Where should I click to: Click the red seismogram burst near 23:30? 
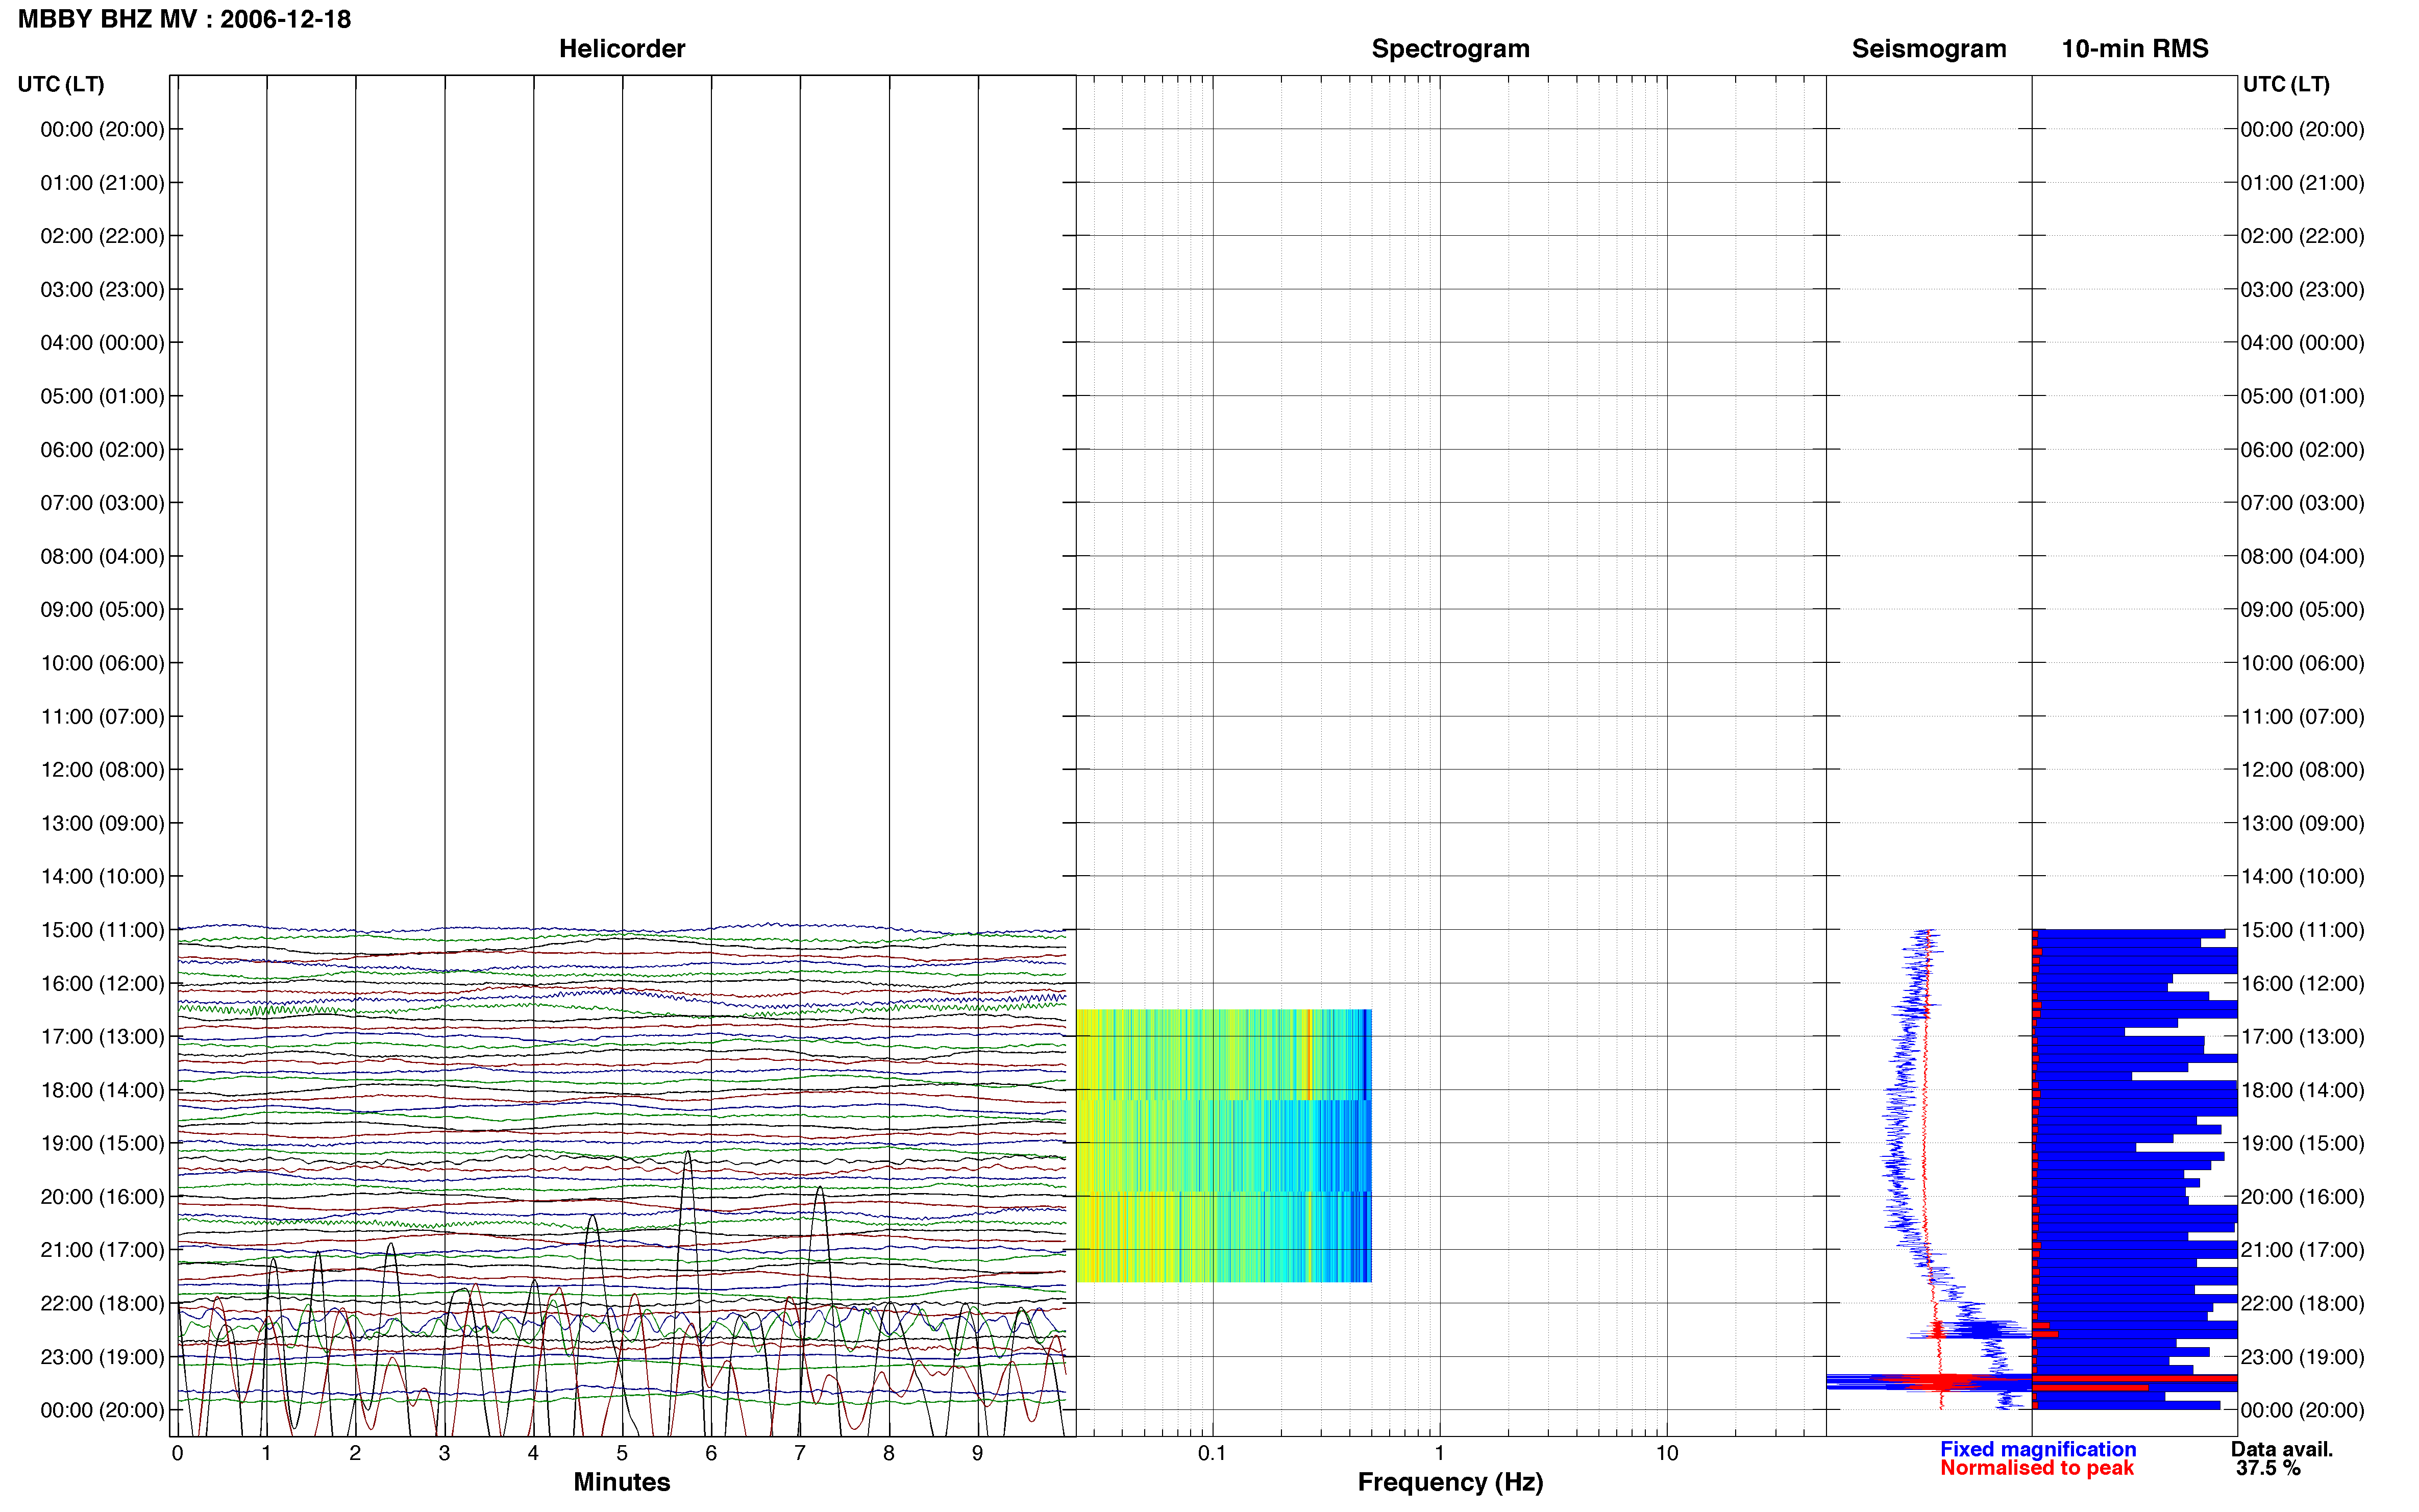[x=1940, y=1383]
